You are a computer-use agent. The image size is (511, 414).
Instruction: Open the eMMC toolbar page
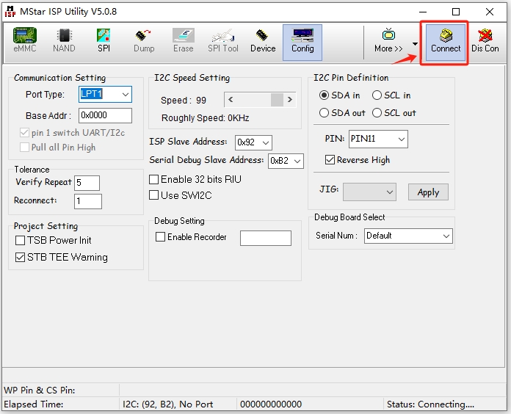point(25,40)
